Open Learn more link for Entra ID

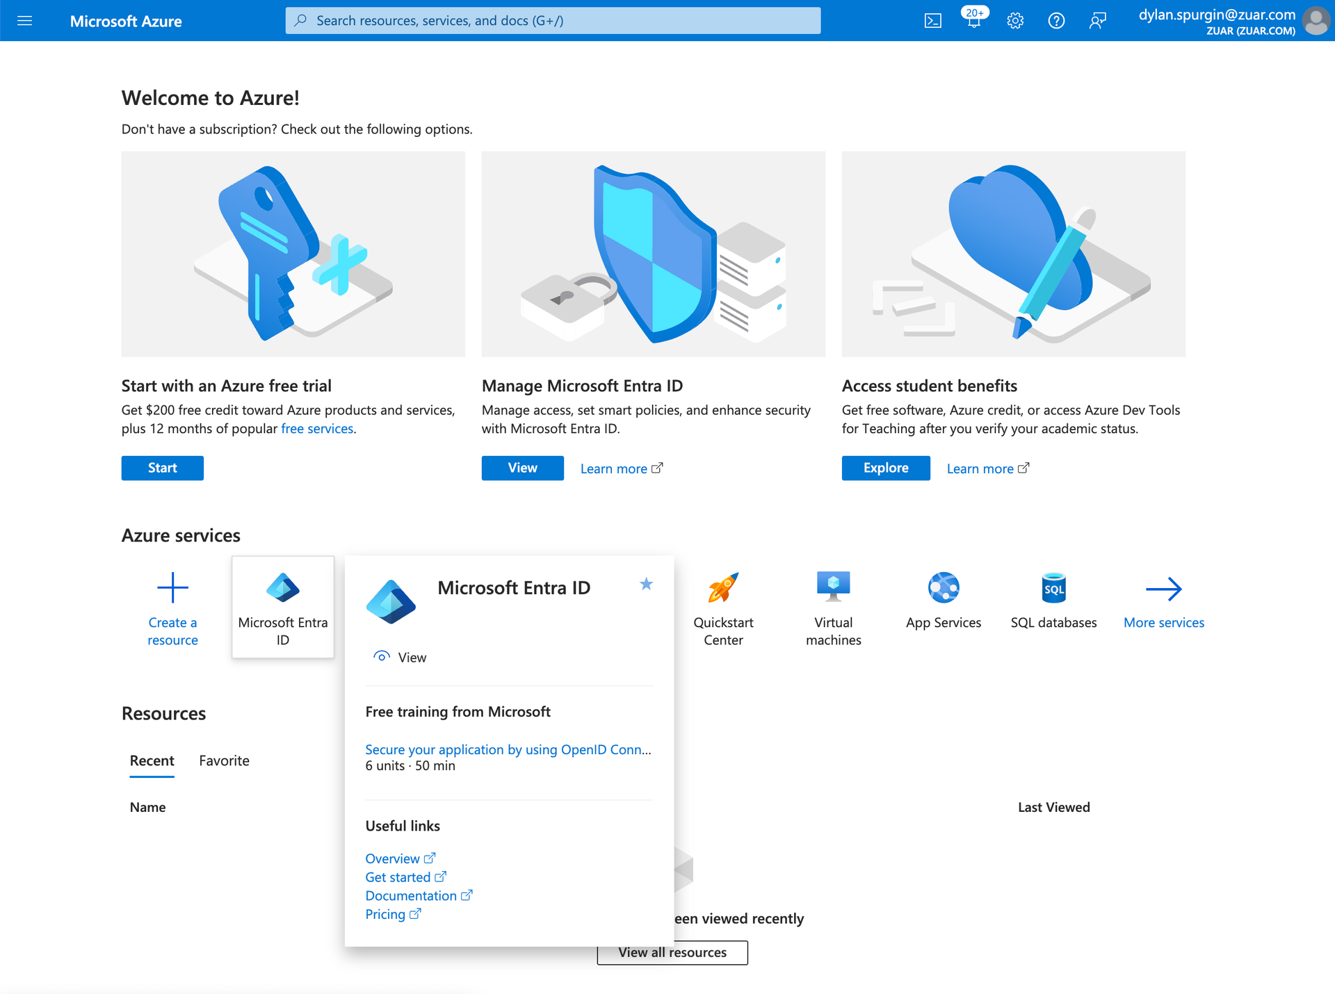click(x=622, y=469)
